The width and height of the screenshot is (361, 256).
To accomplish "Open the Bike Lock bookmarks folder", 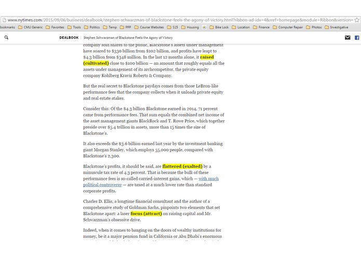I will pos(219,27).
